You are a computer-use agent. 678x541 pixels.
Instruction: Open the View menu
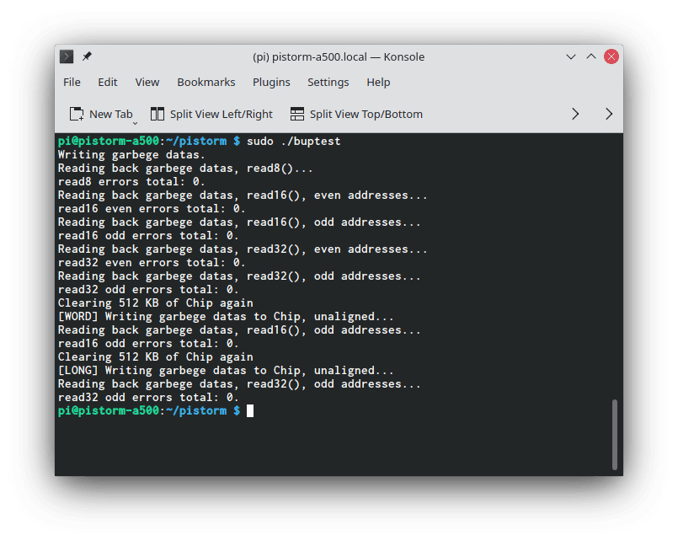click(147, 82)
